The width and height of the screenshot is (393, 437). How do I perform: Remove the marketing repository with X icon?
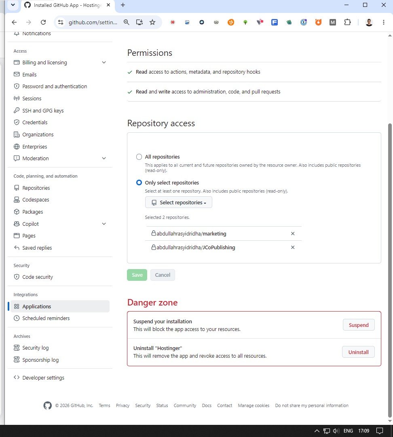[x=292, y=233]
